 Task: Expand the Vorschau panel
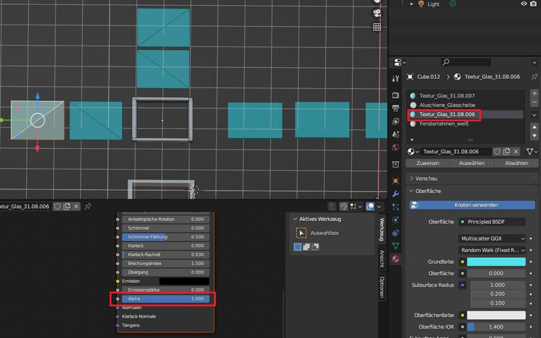(426, 178)
